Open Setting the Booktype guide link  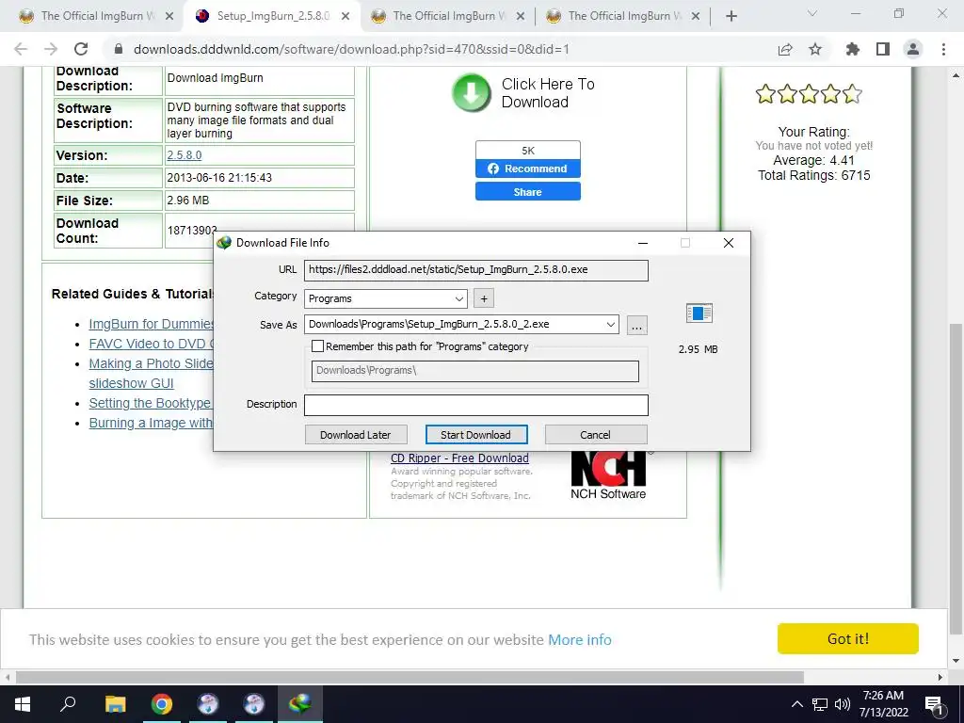151,403
